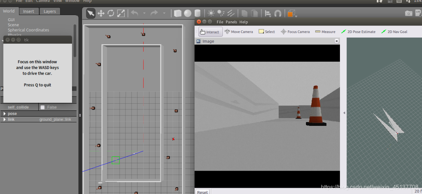Click the copy icon in Gazebo toolbar
Image resolution: width=422 pixels, height=194 pixels.
pyautogui.click(x=244, y=13)
